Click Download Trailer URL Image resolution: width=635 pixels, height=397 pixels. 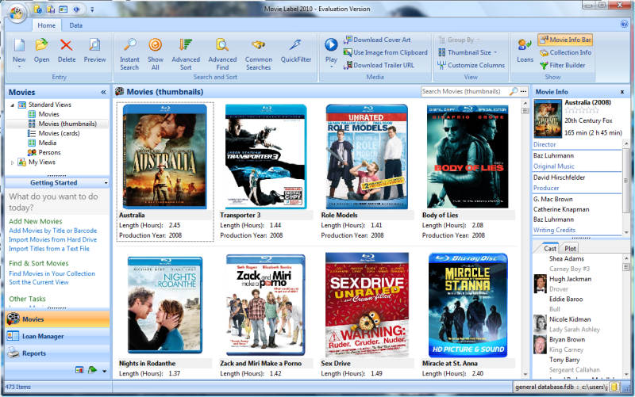379,65
